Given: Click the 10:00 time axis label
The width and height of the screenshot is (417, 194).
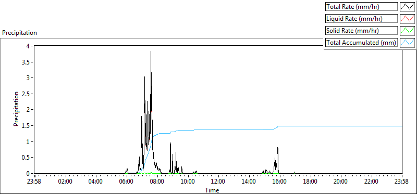Looking at the screenshot, I should (188, 182).
